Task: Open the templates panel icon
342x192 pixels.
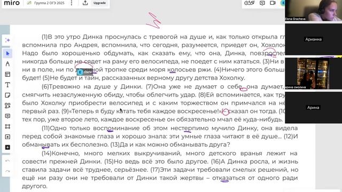Action: [7, 74]
